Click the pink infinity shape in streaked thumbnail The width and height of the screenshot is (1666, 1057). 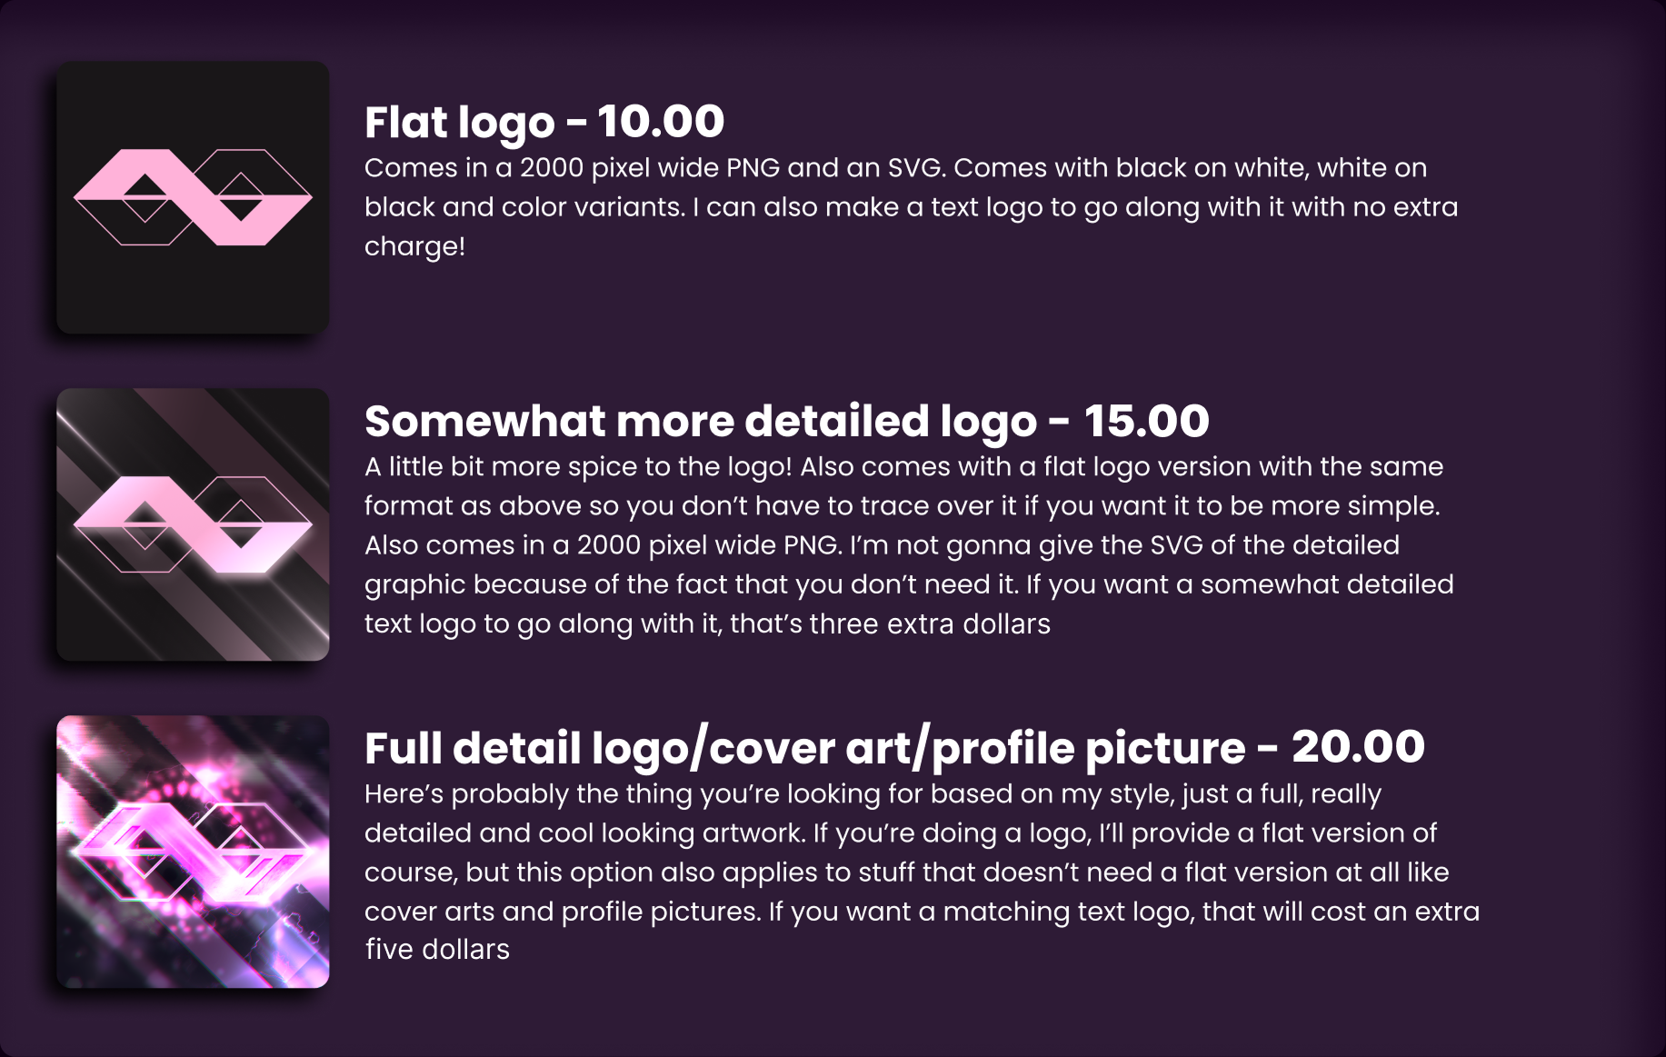pos(191,524)
